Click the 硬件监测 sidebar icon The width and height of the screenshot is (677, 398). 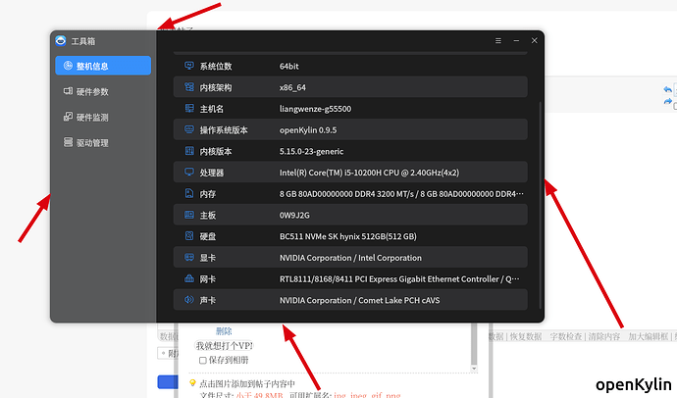click(68, 117)
